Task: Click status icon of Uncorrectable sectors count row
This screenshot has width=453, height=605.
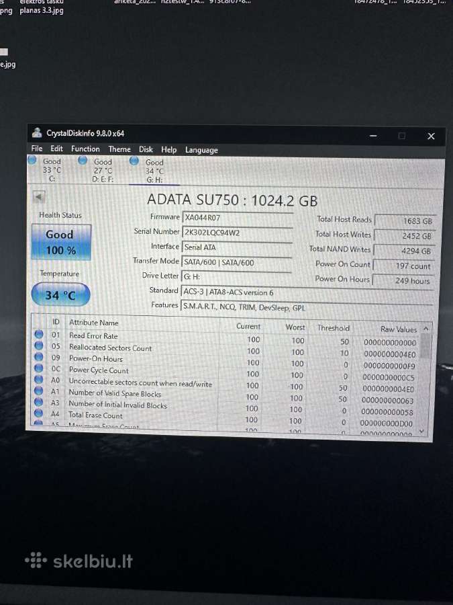Action: click(38, 380)
